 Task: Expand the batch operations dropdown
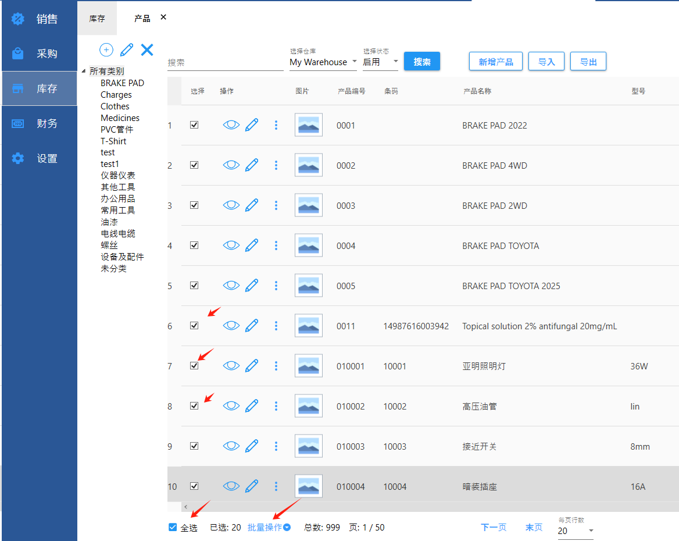(269, 527)
